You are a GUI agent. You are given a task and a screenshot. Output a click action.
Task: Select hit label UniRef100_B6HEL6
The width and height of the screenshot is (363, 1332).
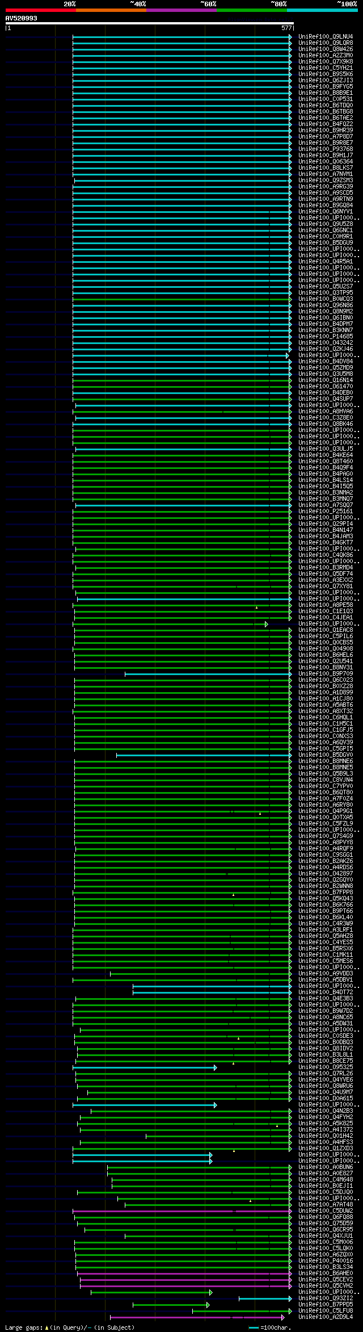[326, 655]
